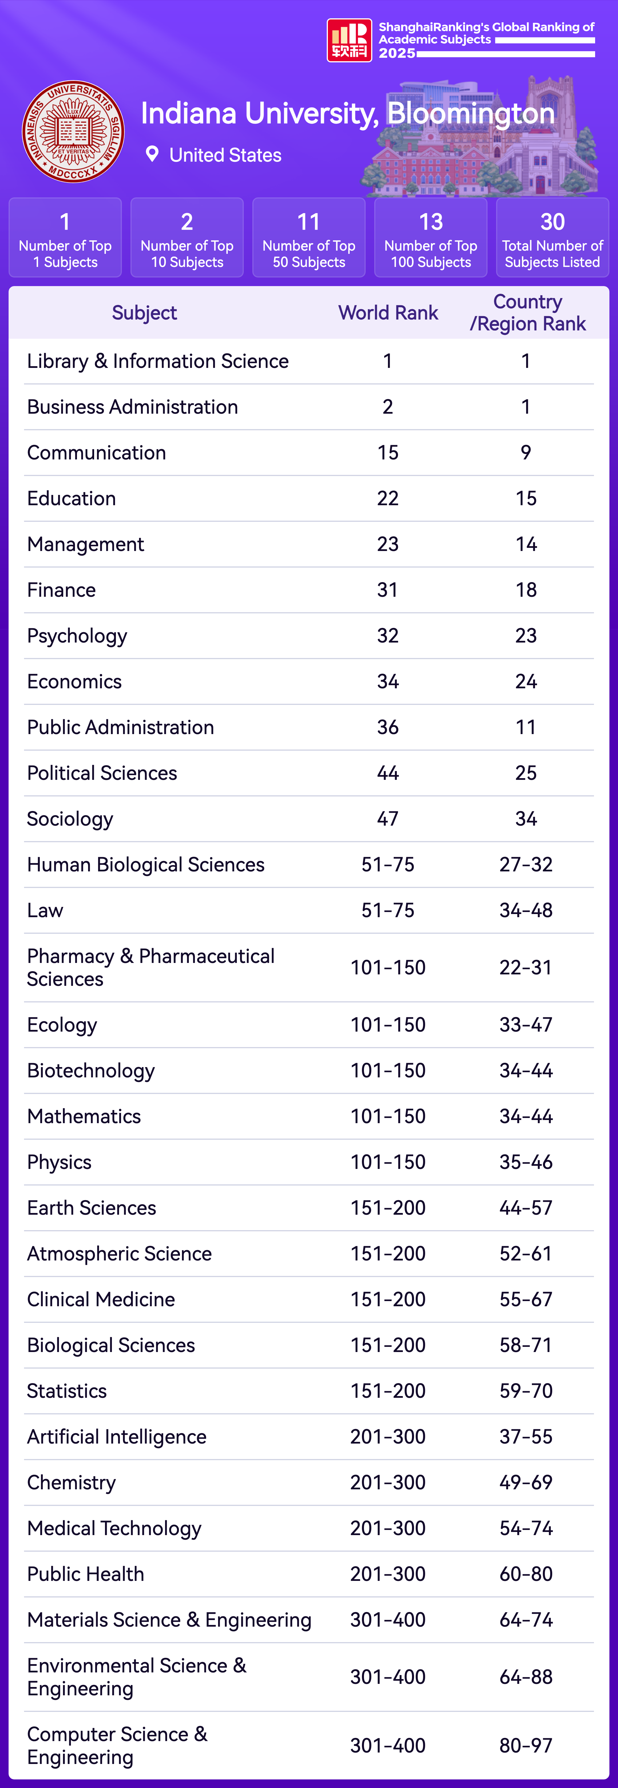Open the Business Administration subject
Screen dimensions: 618x1788
[x=133, y=407]
